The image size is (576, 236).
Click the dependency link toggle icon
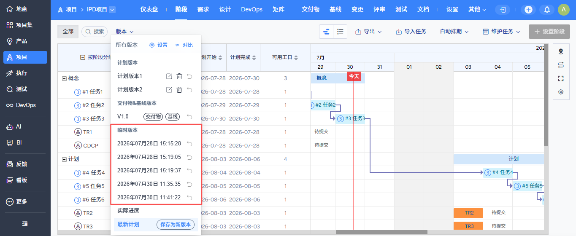pos(561,65)
